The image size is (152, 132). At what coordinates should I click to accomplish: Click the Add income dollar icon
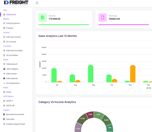(x=4, y=74)
